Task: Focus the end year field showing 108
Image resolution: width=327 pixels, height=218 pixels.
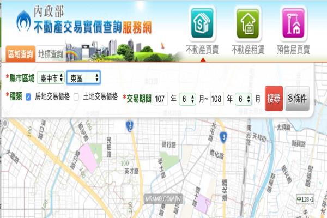Action: coord(217,99)
